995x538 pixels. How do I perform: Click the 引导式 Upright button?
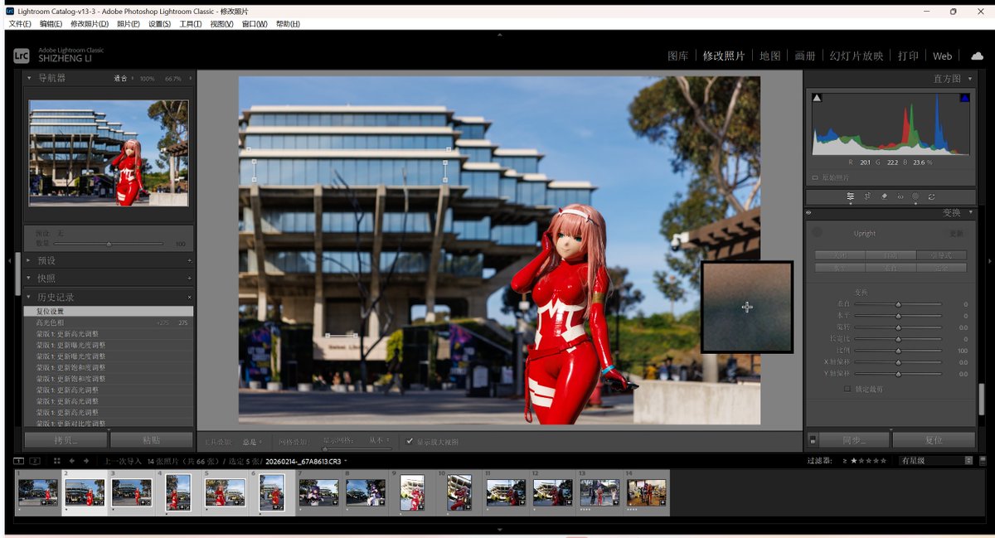click(941, 255)
